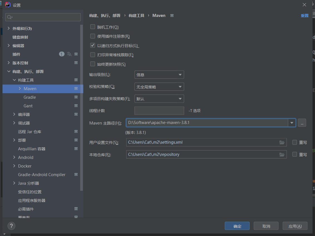This screenshot has height=236, width=315.
Task: Click folder icon in 本地仓库 field
Action: point(282,155)
